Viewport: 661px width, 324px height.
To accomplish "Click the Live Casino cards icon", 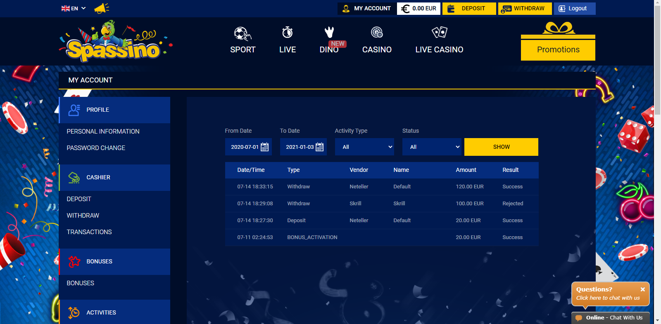I will point(440,32).
